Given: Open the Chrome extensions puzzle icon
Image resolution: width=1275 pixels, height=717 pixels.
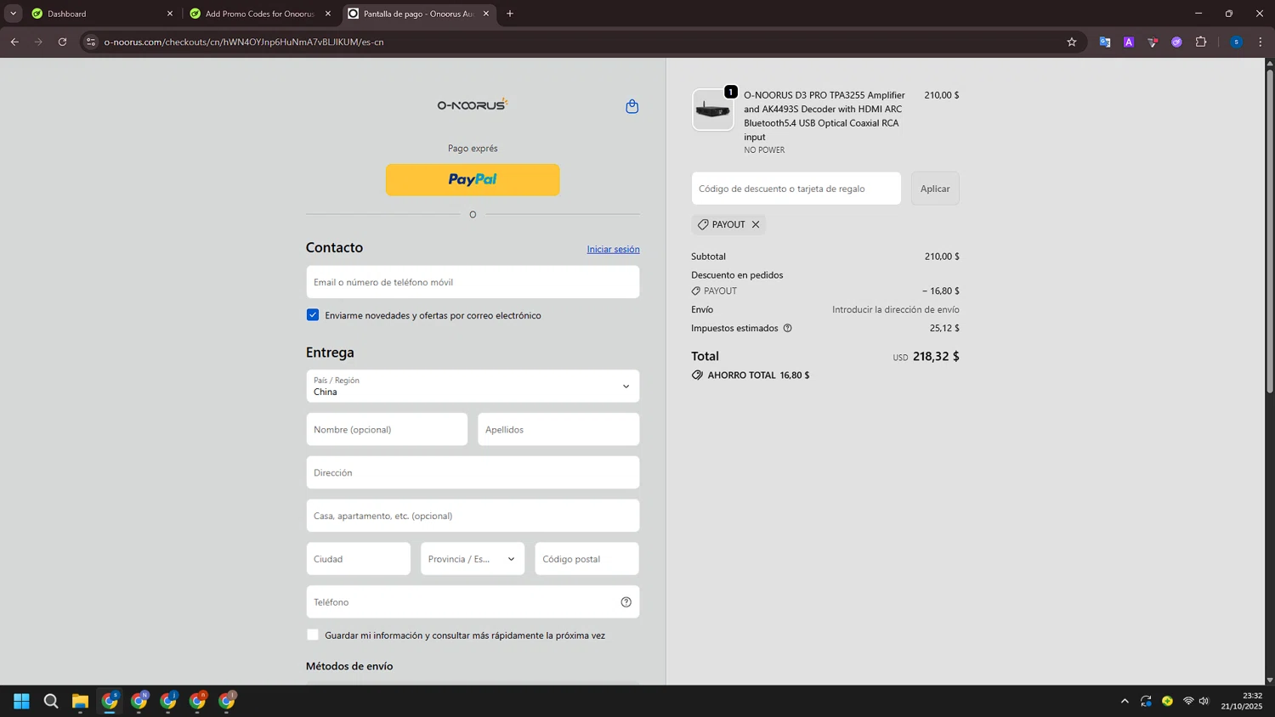Looking at the screenshot, I should tap(1201, 42).
